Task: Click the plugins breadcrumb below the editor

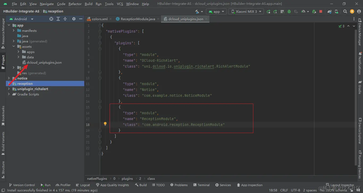Action: pyautogui.click(x=127, y=178)
